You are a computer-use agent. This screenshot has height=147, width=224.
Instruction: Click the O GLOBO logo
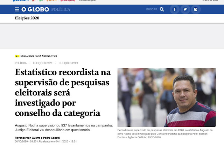click(x=35, y=9)
